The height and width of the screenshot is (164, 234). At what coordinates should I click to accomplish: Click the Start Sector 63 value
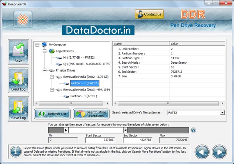(172, 67)
